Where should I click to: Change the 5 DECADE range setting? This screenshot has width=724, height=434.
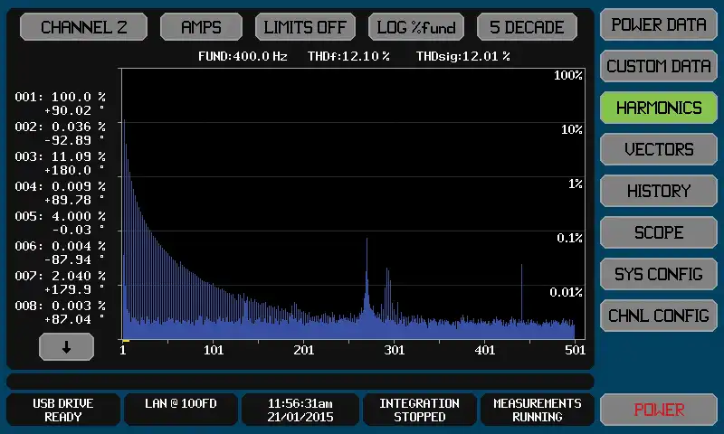point(527,27)
